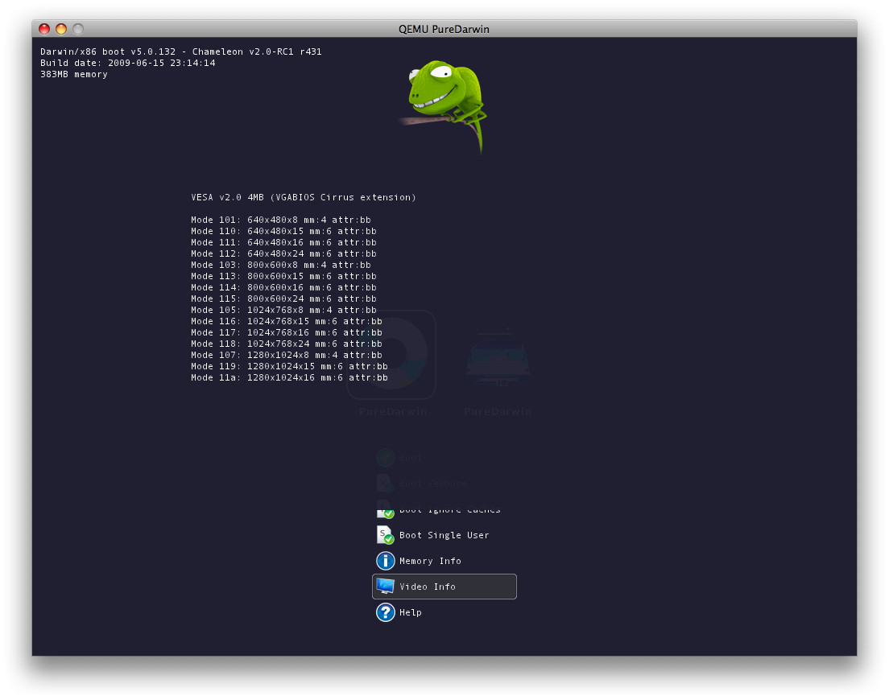Click the VESA v2.0 4MB header line
The image size is (889, 700).
coord(304,197)
